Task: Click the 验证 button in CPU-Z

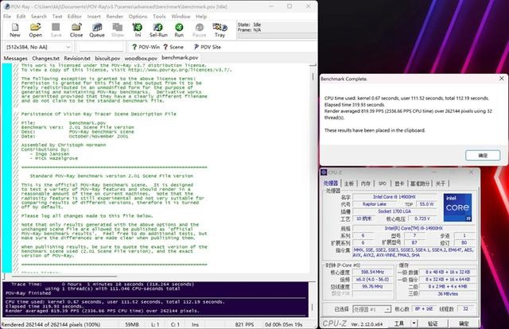Action: point(433,323)
